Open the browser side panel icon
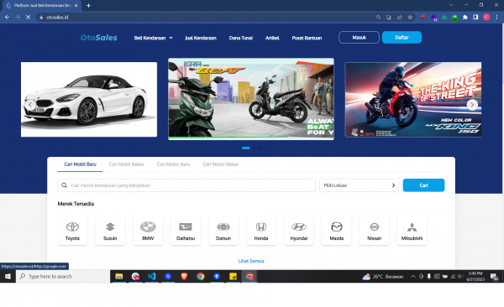Screen dimensions: 504x307 (475, 18)
